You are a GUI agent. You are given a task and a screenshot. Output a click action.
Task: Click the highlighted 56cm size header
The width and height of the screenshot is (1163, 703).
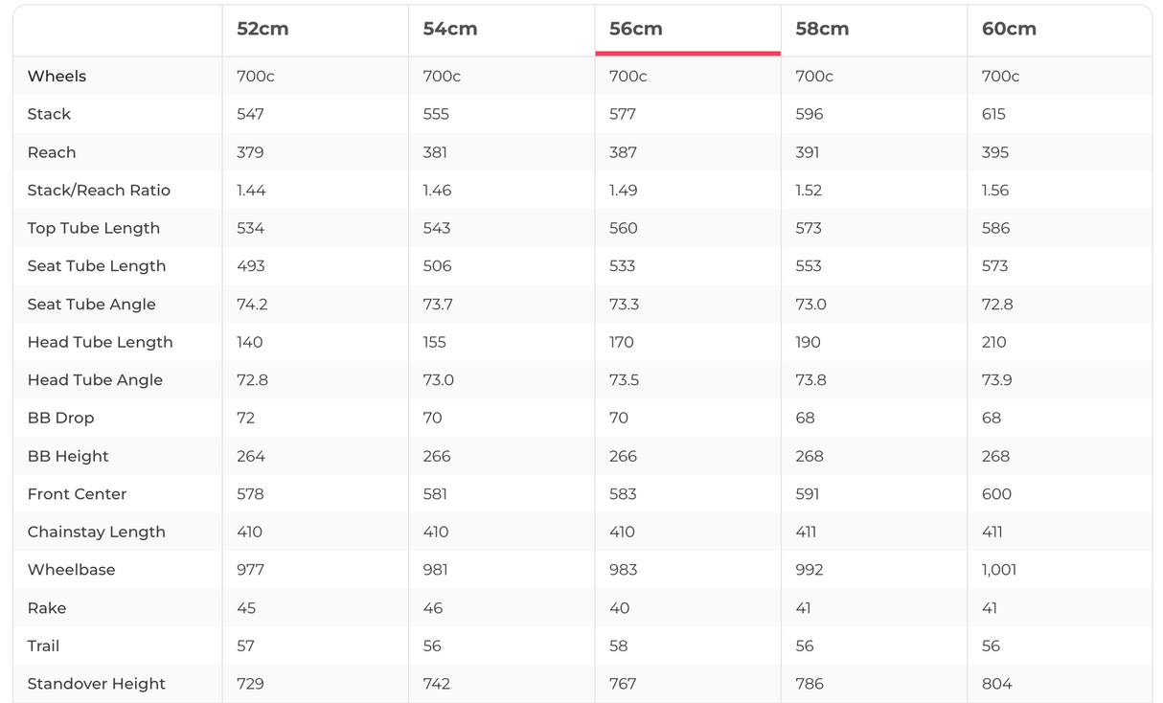coord(636,29)
